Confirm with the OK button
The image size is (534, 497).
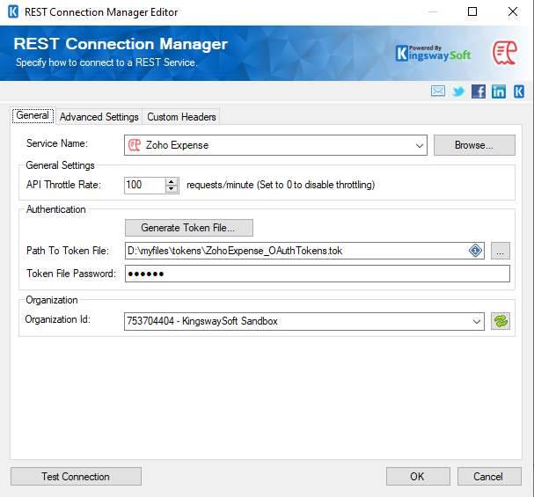pos(418,476)
